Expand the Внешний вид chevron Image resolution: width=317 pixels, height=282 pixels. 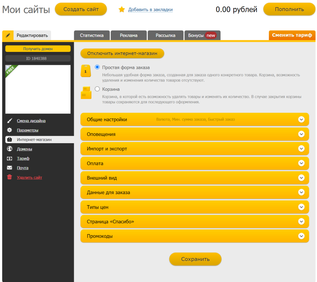click(x=301, y=178)
